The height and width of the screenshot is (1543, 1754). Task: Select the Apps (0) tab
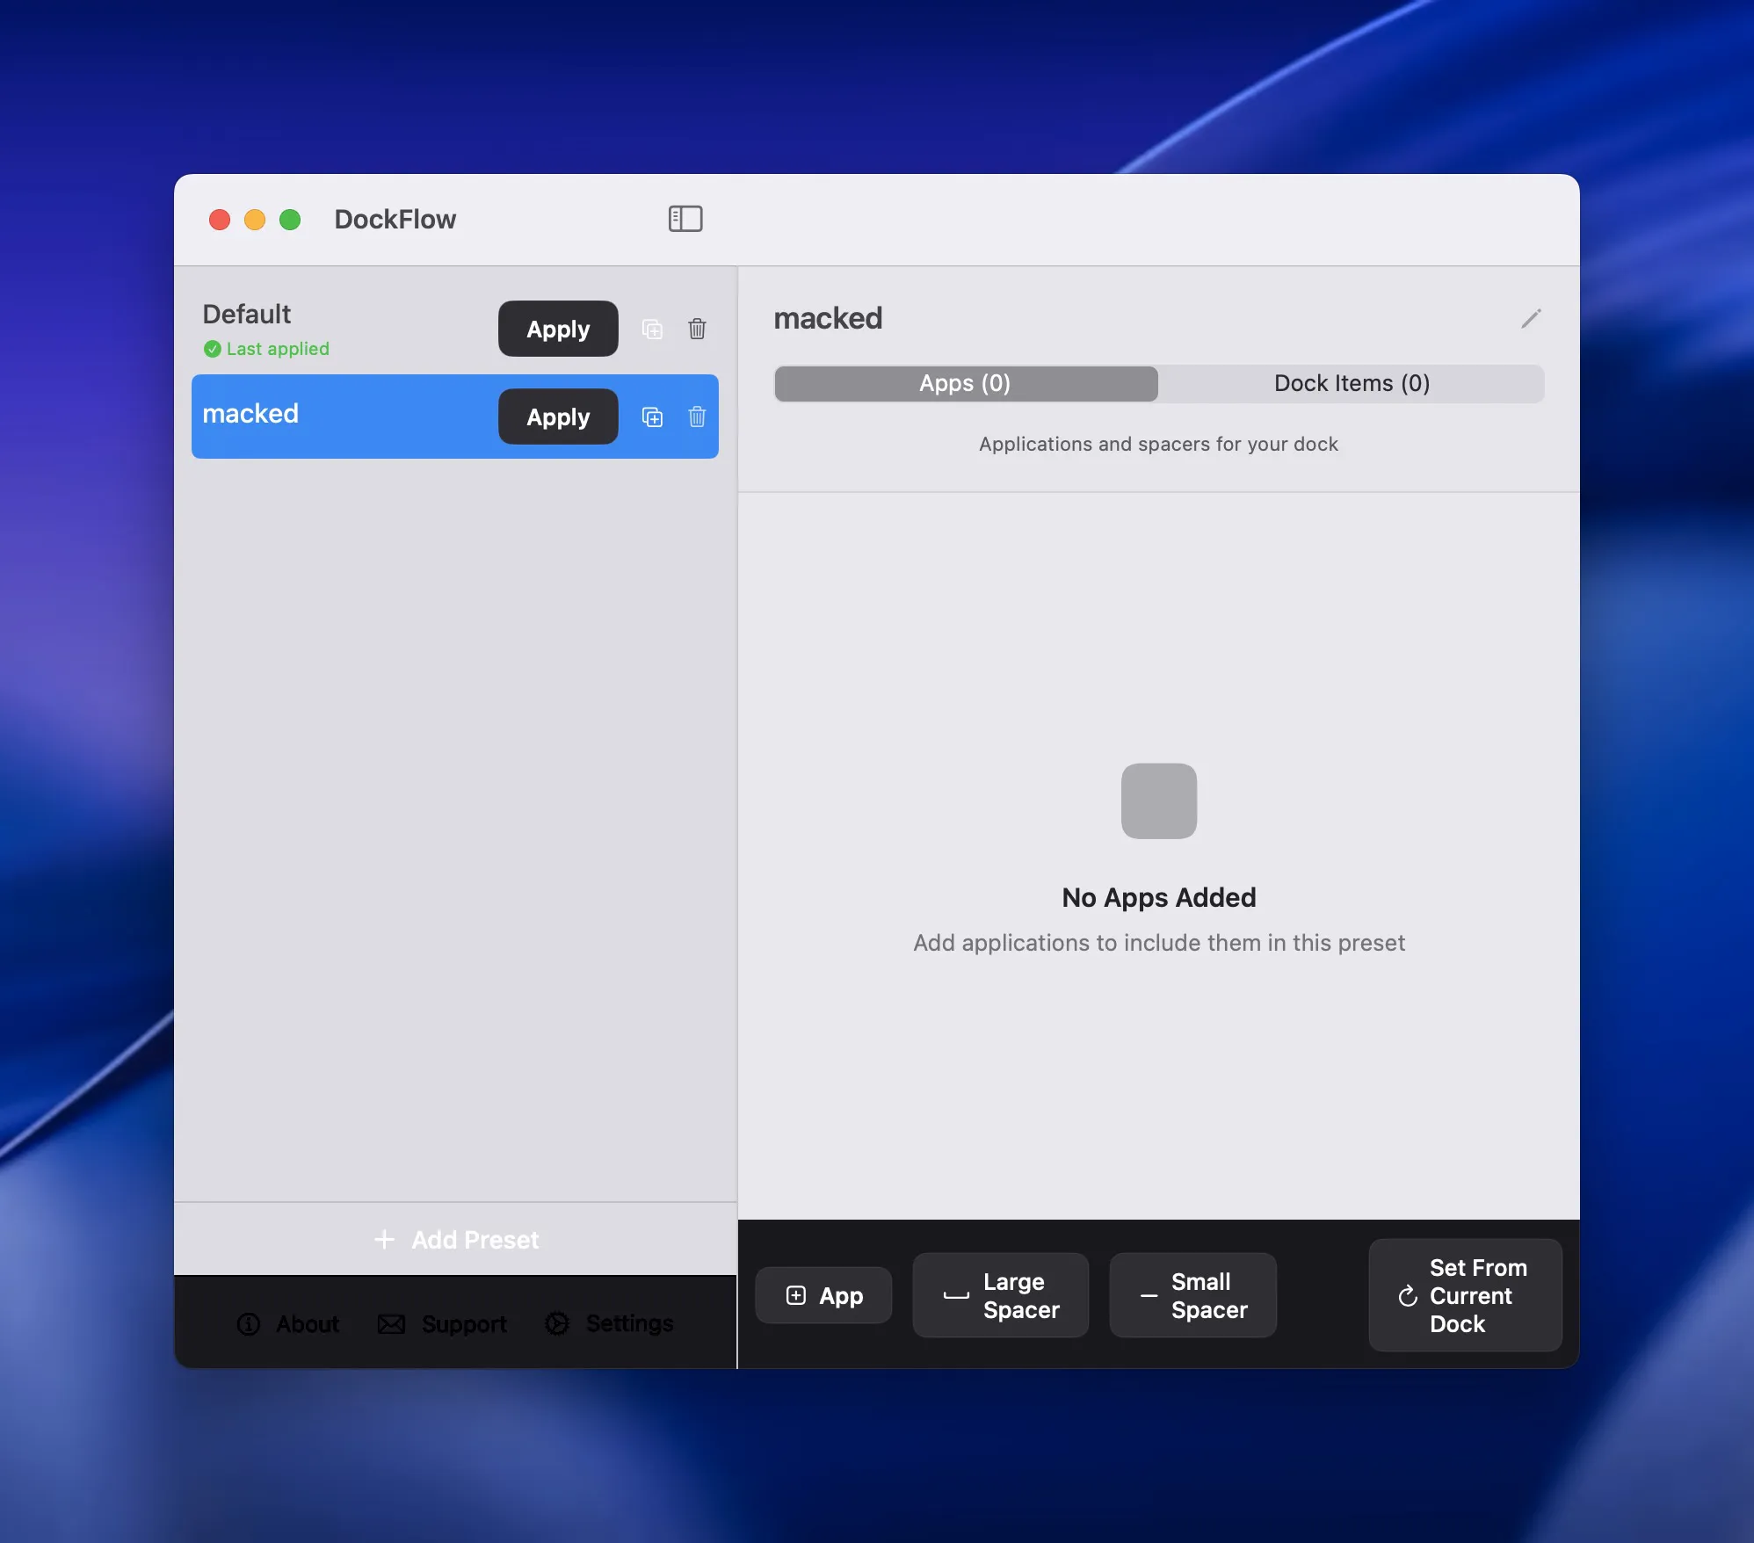pyautogui.click(x=965, y=384)
